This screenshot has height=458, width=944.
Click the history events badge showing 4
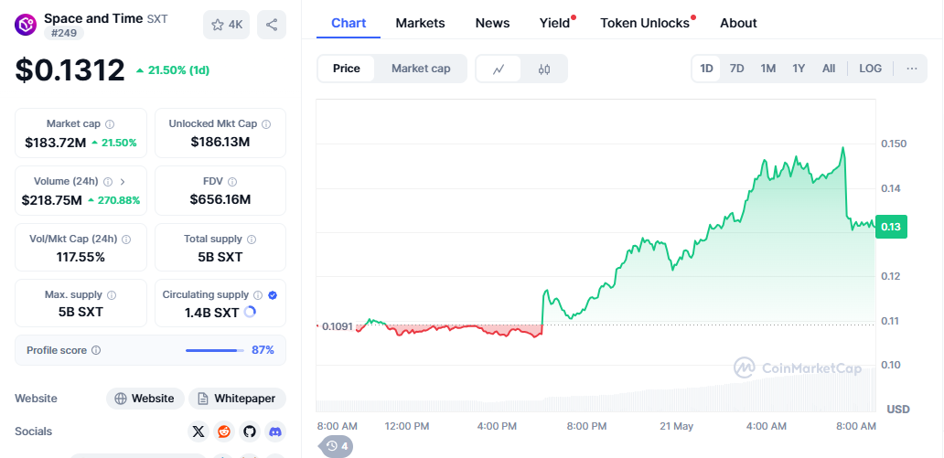pyautogui.click(x=337, y=446)
